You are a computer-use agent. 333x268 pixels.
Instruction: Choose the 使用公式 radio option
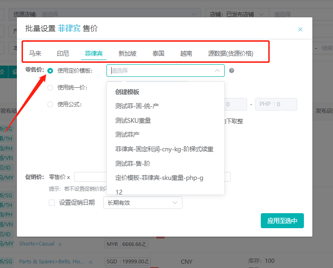[x=50, y=104]
